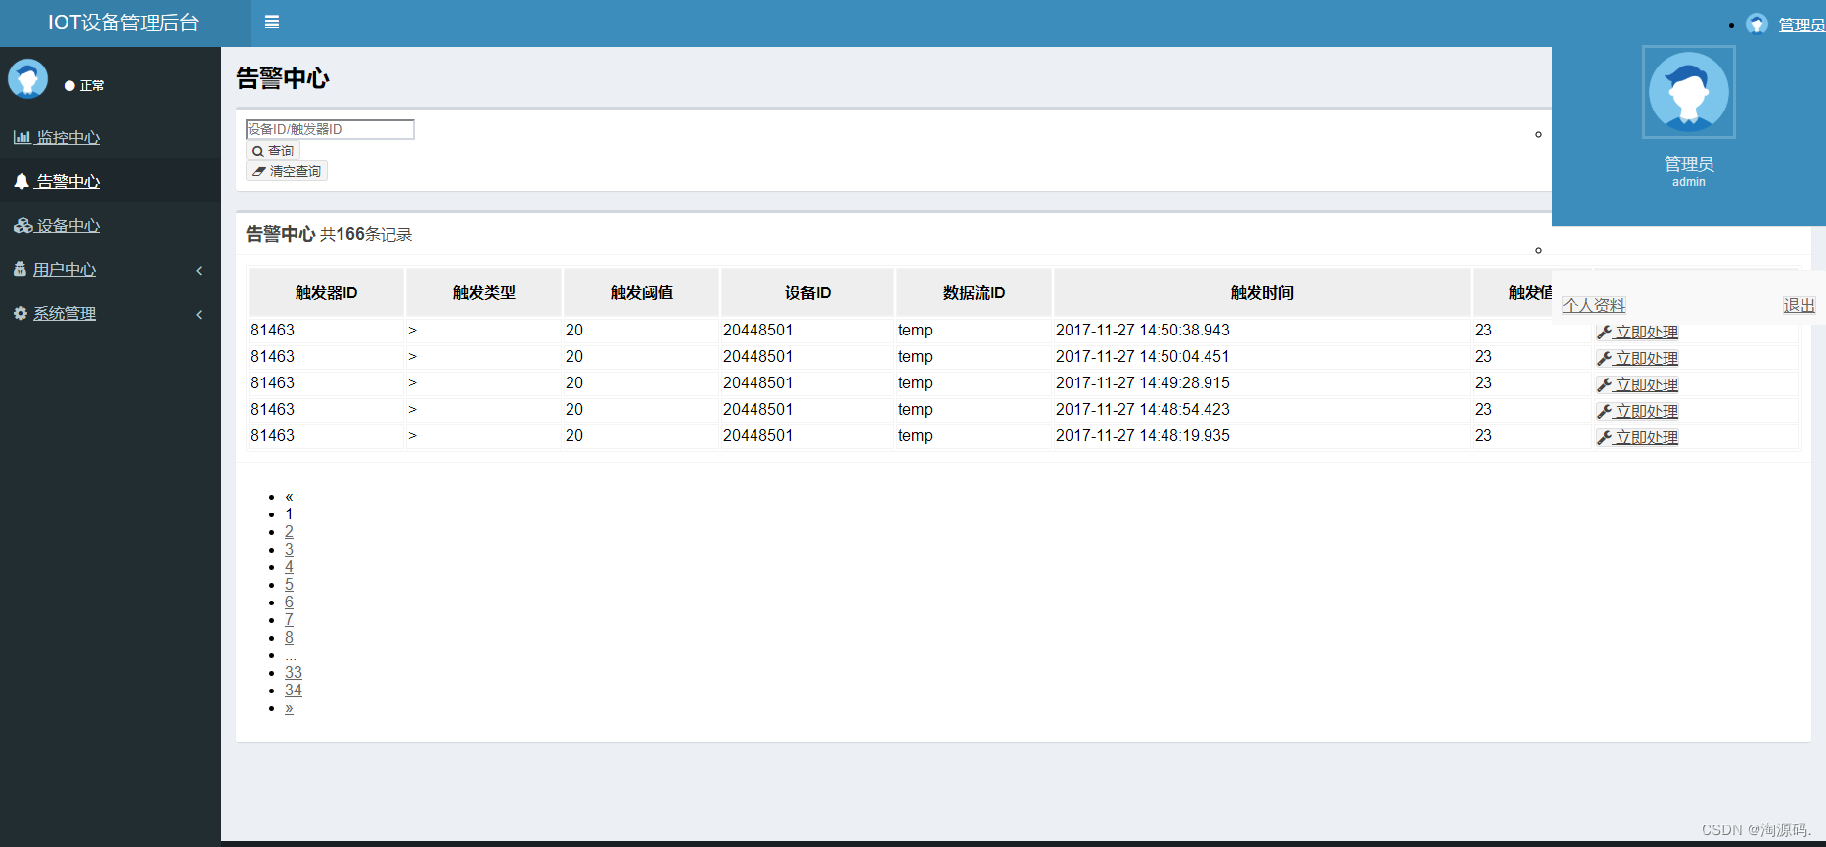Go to pagination page 7
Image resolution: width=1826 pixels, height=847 pixels.
(289, 620)
